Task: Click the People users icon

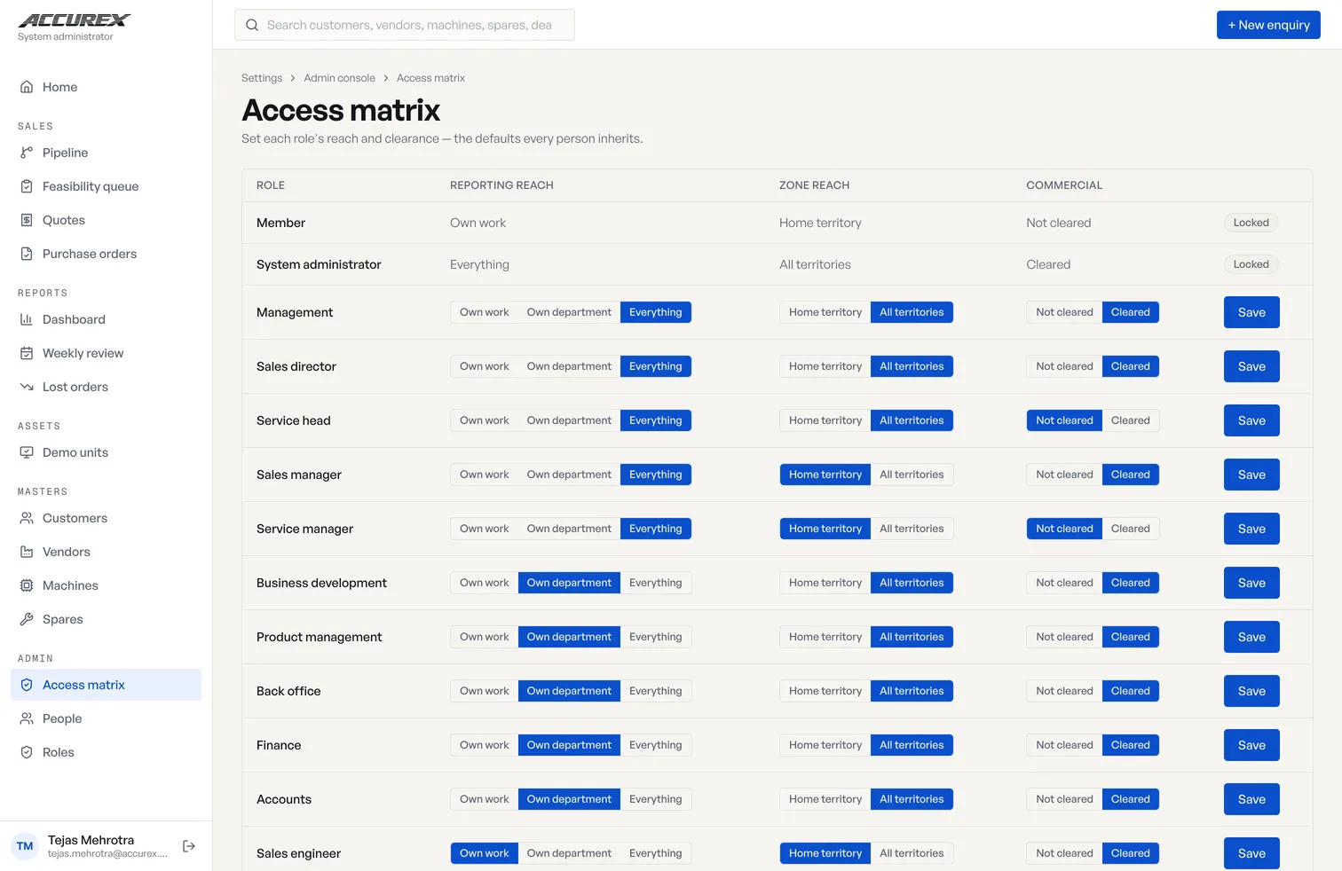Action: click(27, 718)
